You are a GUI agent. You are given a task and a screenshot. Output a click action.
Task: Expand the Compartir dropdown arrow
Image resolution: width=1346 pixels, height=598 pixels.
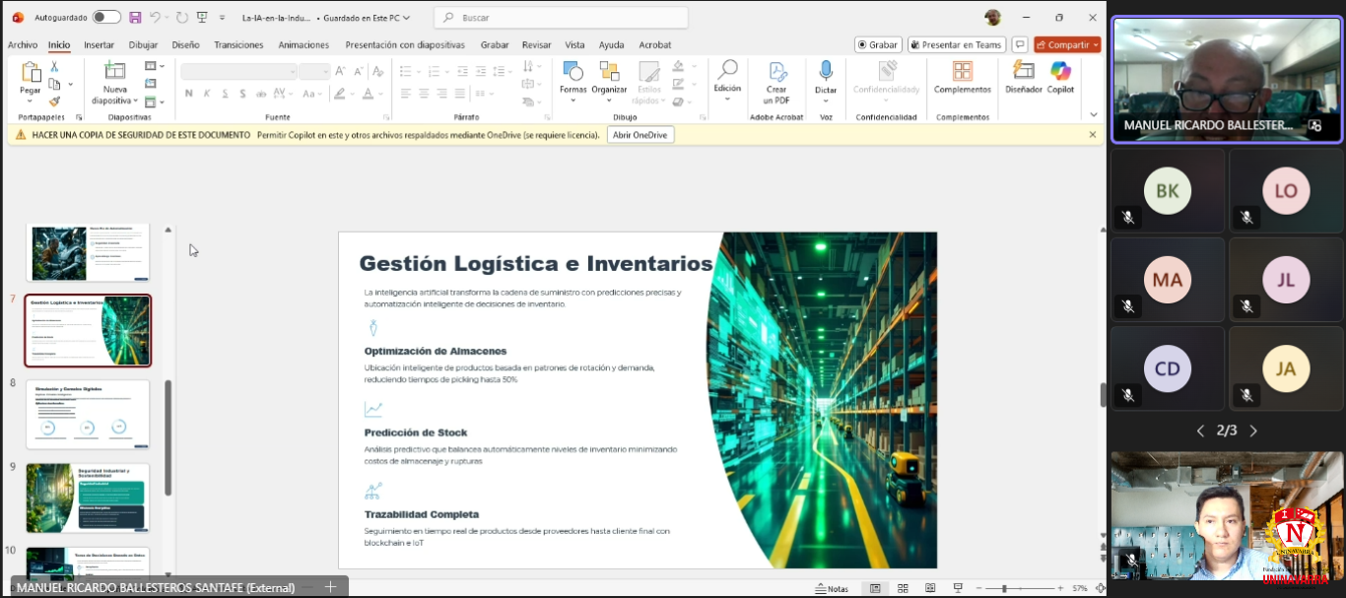point(1095,45)
